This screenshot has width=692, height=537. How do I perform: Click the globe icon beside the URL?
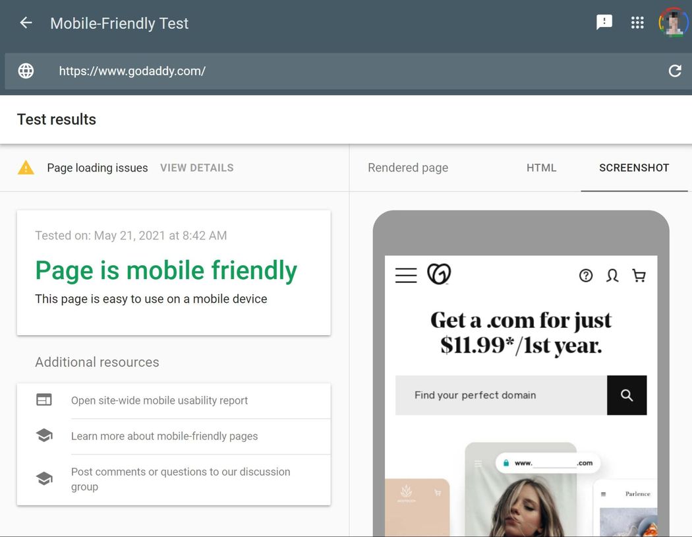tap(26, 71)
